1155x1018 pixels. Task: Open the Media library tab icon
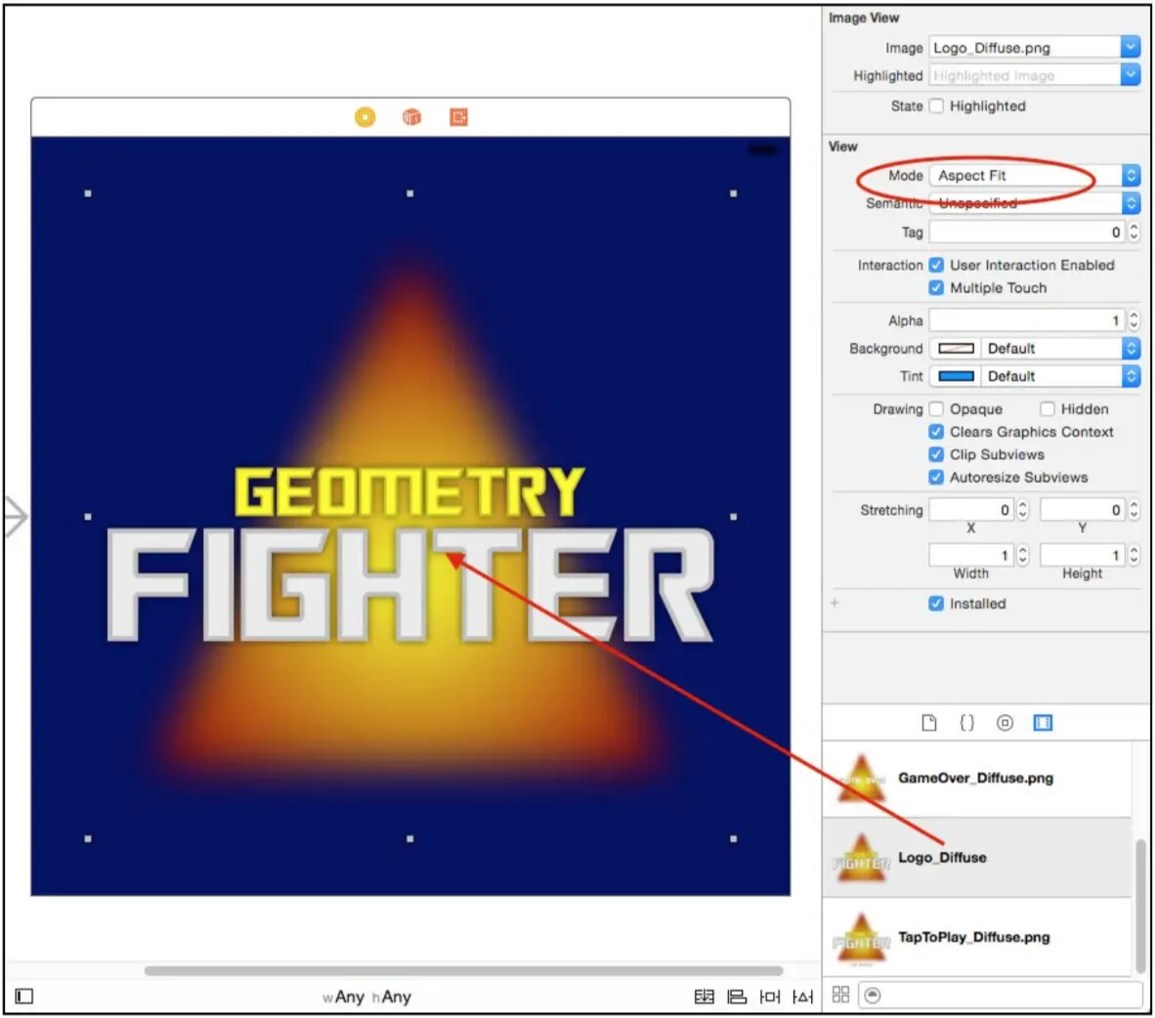(x=1043, y=723)
